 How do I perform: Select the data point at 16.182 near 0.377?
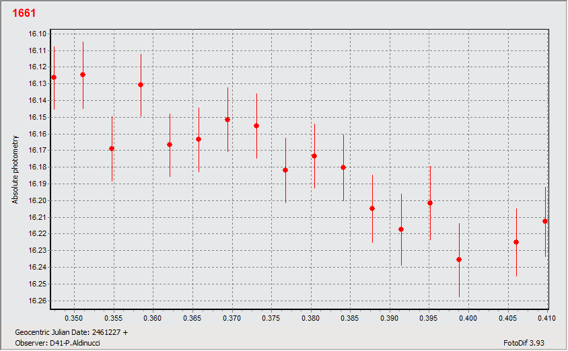[x=285, y=170]
